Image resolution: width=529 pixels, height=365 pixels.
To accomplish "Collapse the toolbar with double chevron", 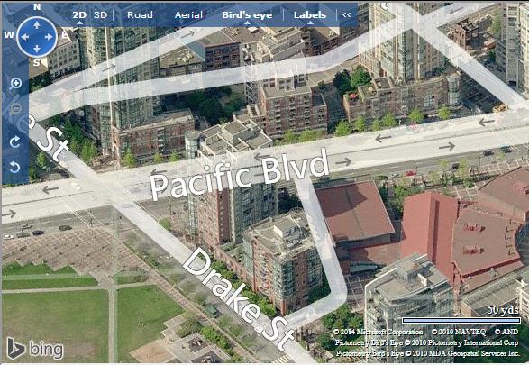I will 346,14.
